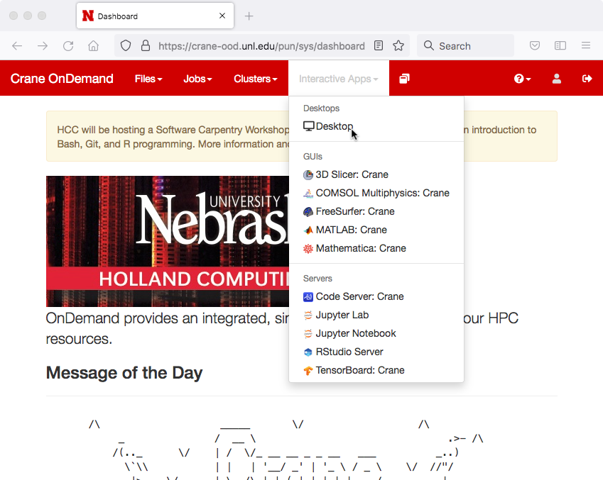Select Desktop from Interactive Apps menu
603x480 pixels.
(334, 126)
